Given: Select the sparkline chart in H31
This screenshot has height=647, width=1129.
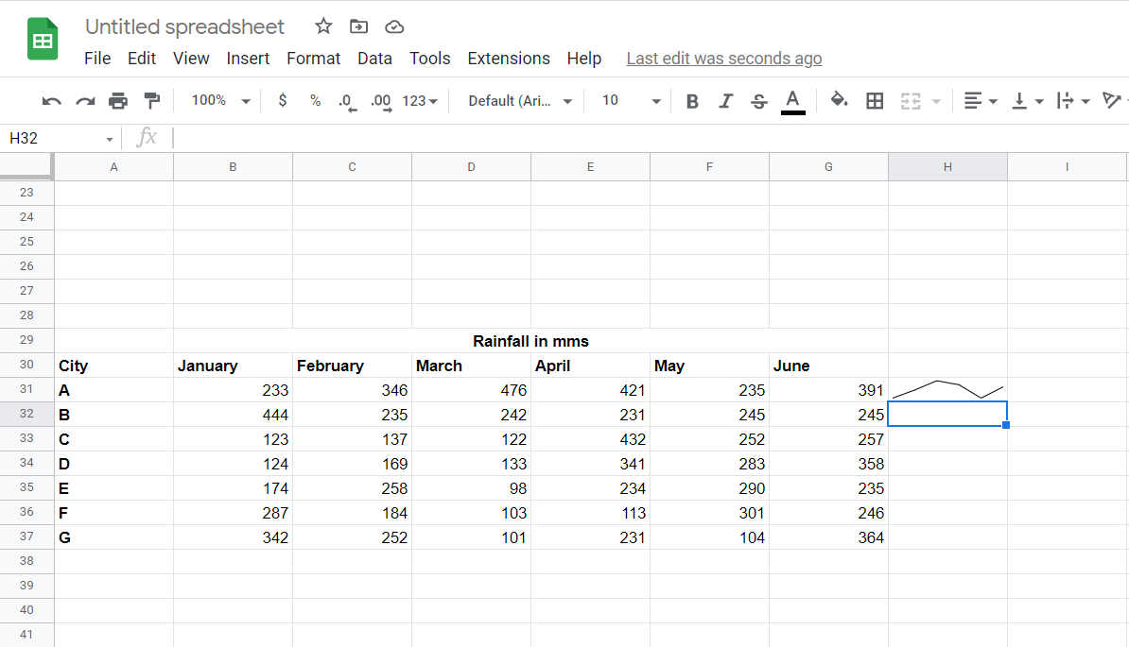Looking at the screenshot, I should pyautogui.click(x=947, y=390).
